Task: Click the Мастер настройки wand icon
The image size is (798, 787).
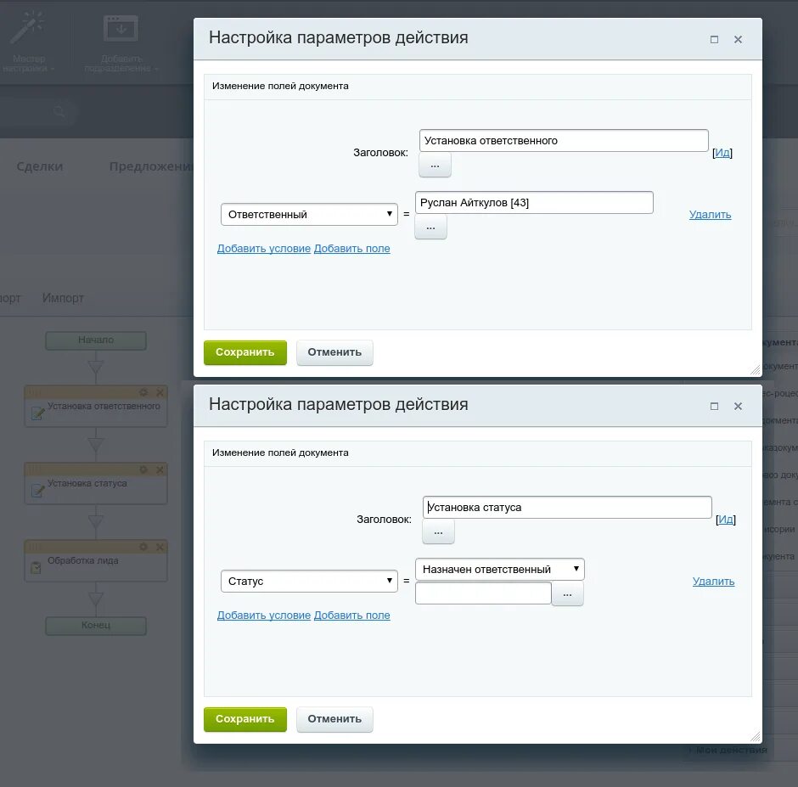Action: [x=27, y=28]
